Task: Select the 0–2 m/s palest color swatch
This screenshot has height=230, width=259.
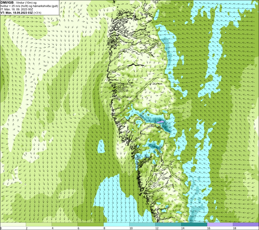Action: [x=13, y=224]
